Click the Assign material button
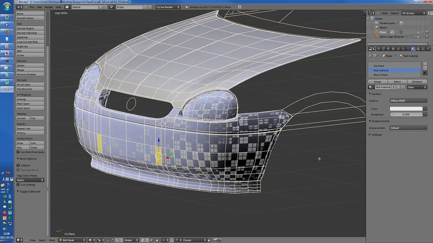The height and width of the screenshot is (243, 433). [x=377, y=82]
